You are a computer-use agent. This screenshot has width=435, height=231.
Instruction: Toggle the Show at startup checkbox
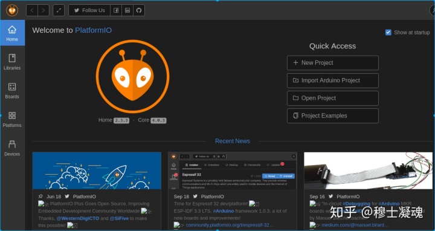click(388, 33)
